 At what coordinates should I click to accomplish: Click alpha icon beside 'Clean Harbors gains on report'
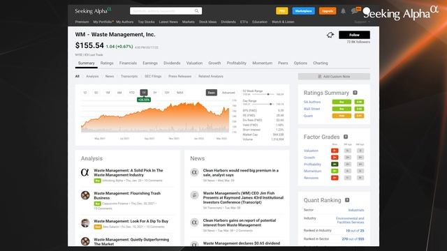194,222
